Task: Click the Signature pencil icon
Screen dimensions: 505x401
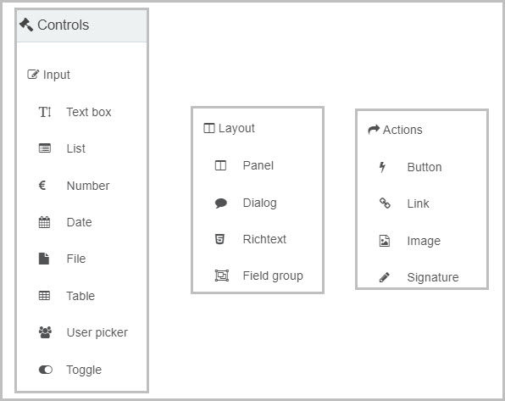Action: pos(384,277)
